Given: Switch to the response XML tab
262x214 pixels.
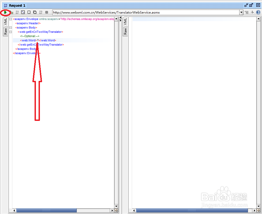Looking at the screenshot, I should [x=125, y=22].
